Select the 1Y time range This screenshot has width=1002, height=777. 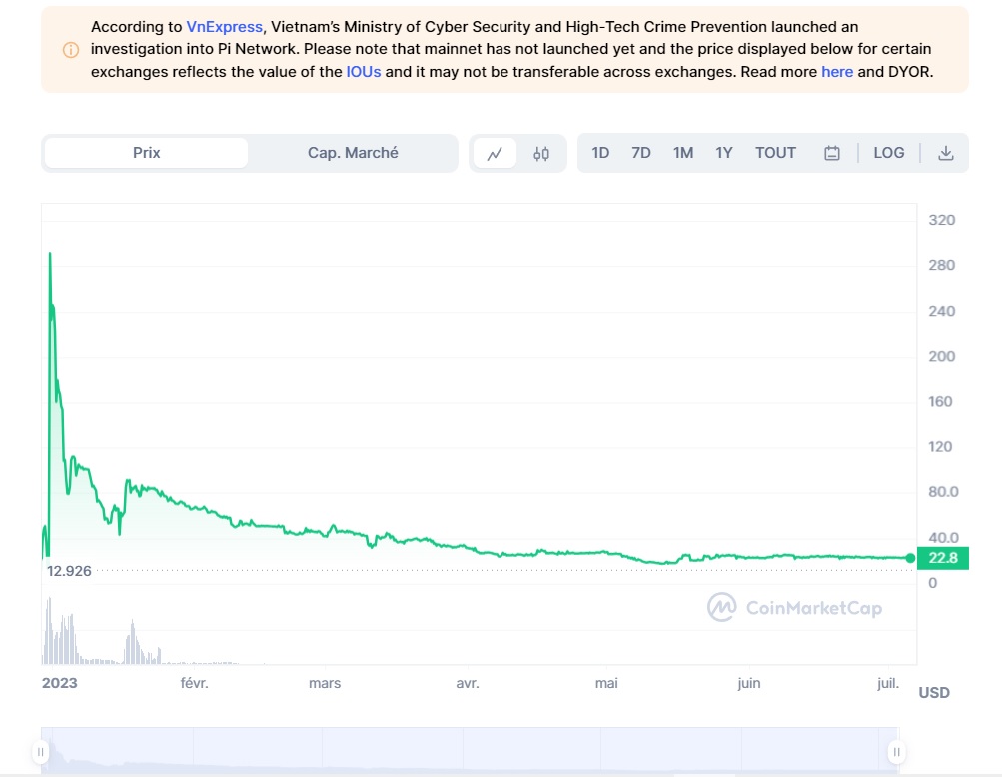pos(724,153)
